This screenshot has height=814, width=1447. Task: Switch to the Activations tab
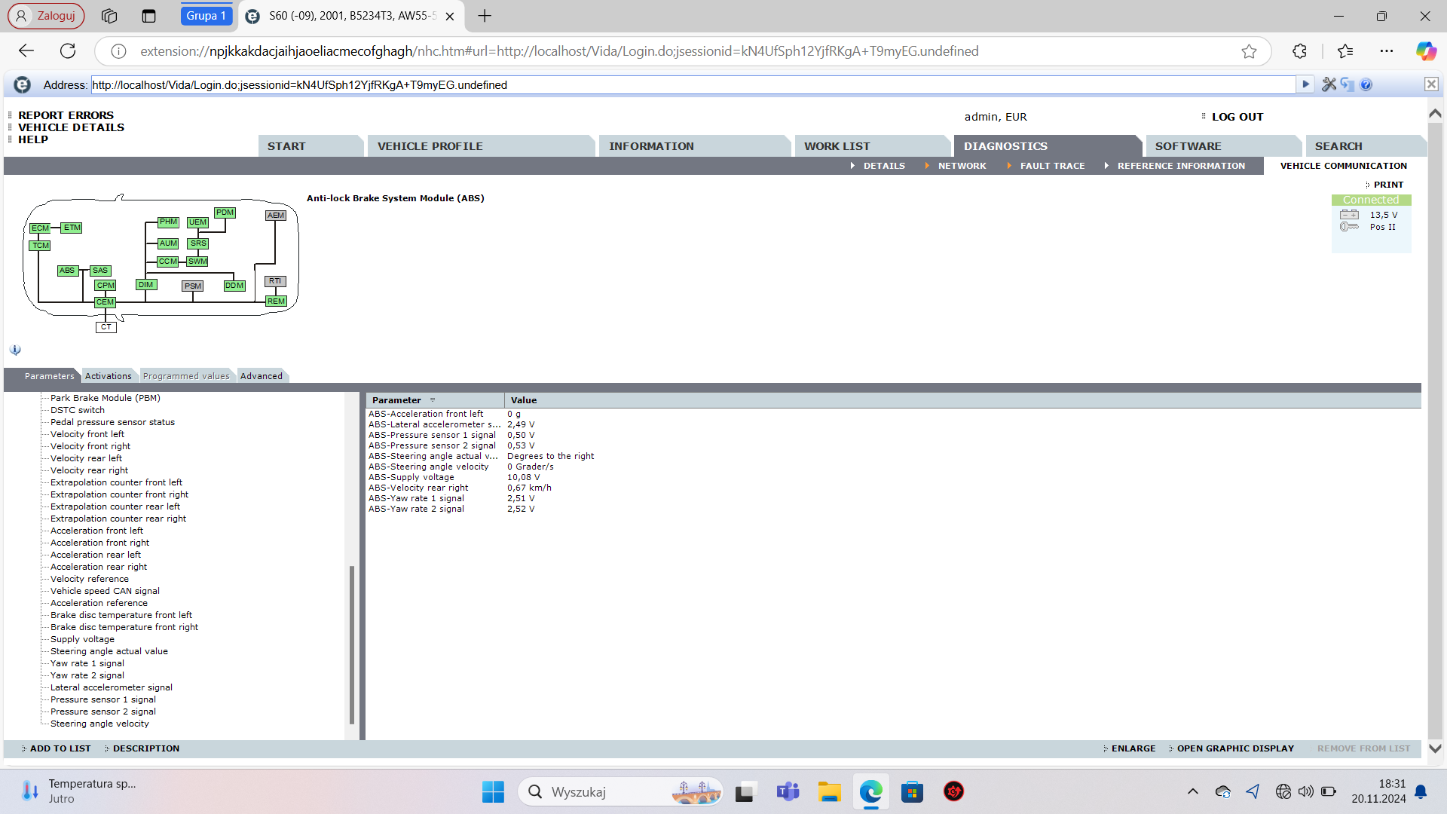tap(108, 376)
